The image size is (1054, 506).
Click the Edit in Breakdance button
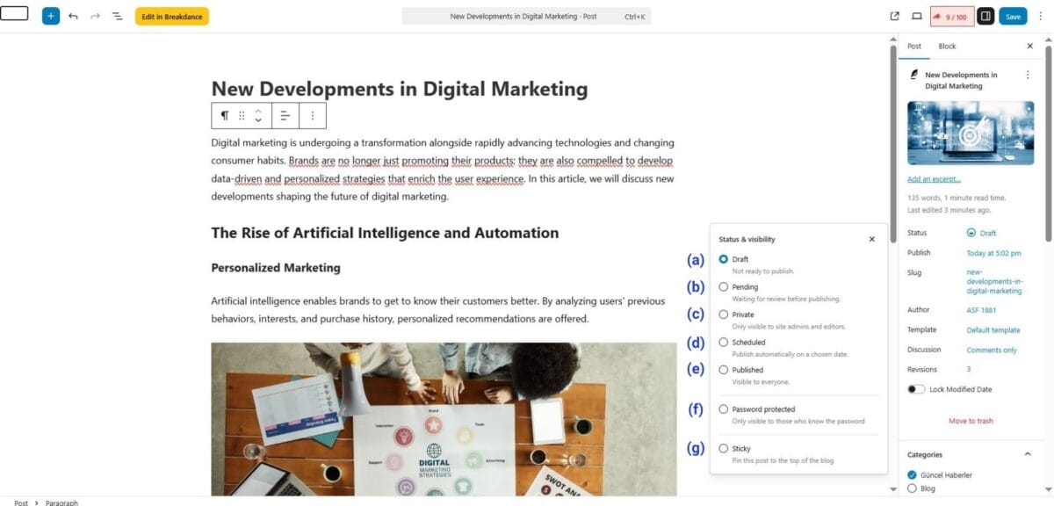tap(171, 16)
